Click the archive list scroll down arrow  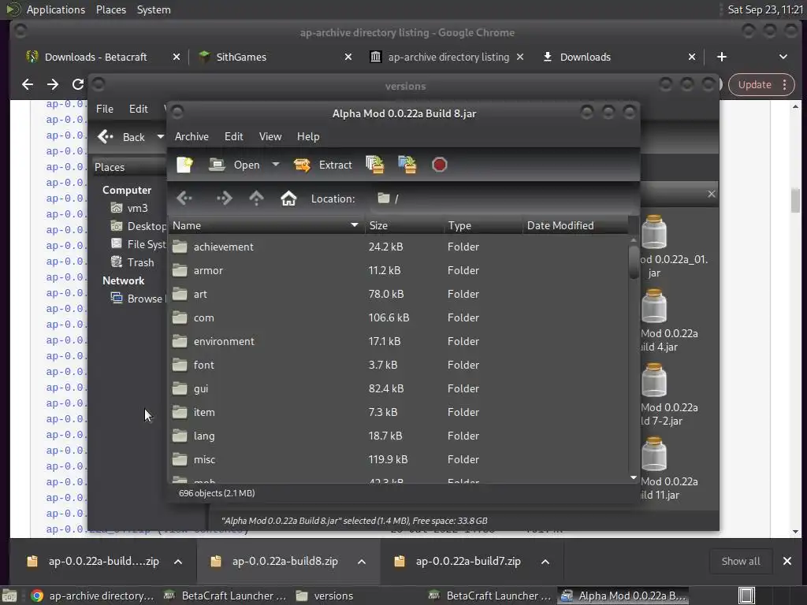[634, 478]
